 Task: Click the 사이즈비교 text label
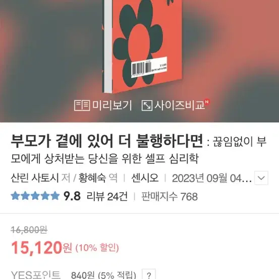tap(180, 105)
